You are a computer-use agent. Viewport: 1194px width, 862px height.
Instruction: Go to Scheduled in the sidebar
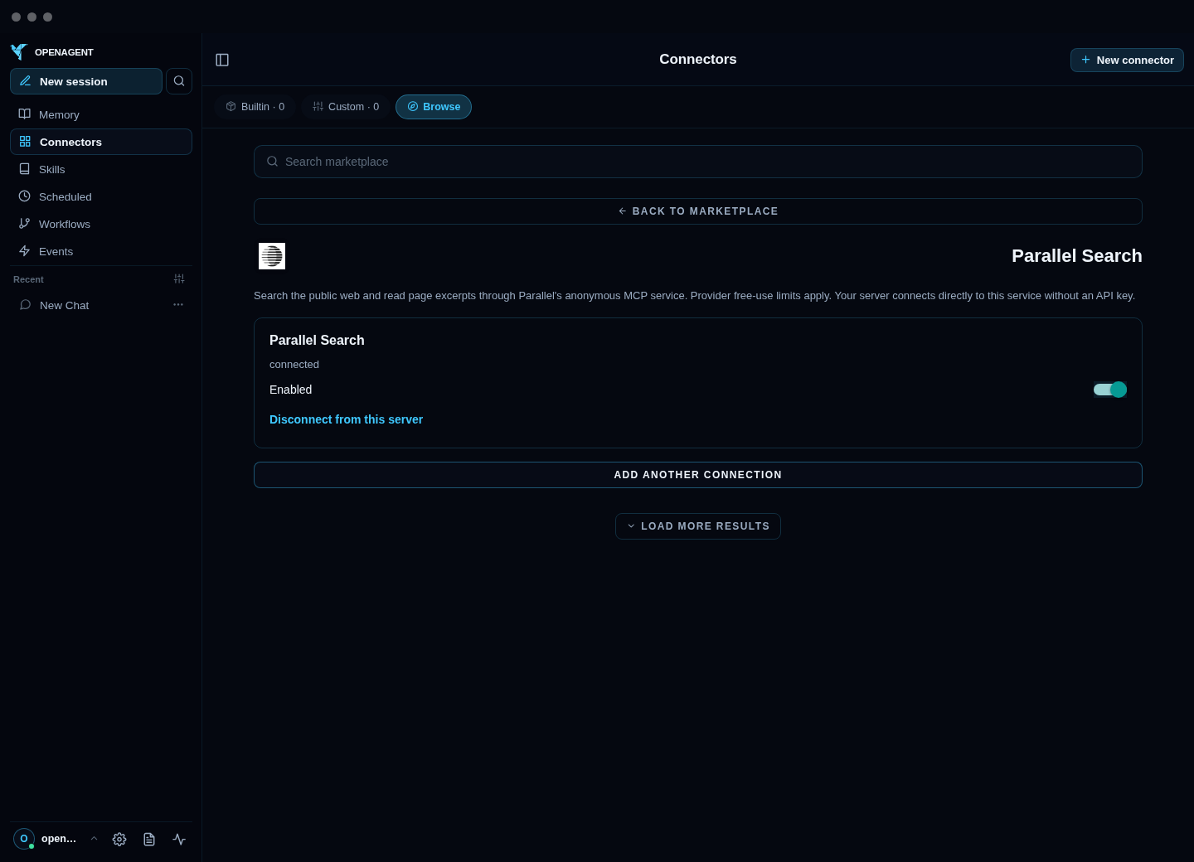tap(101, 196)
